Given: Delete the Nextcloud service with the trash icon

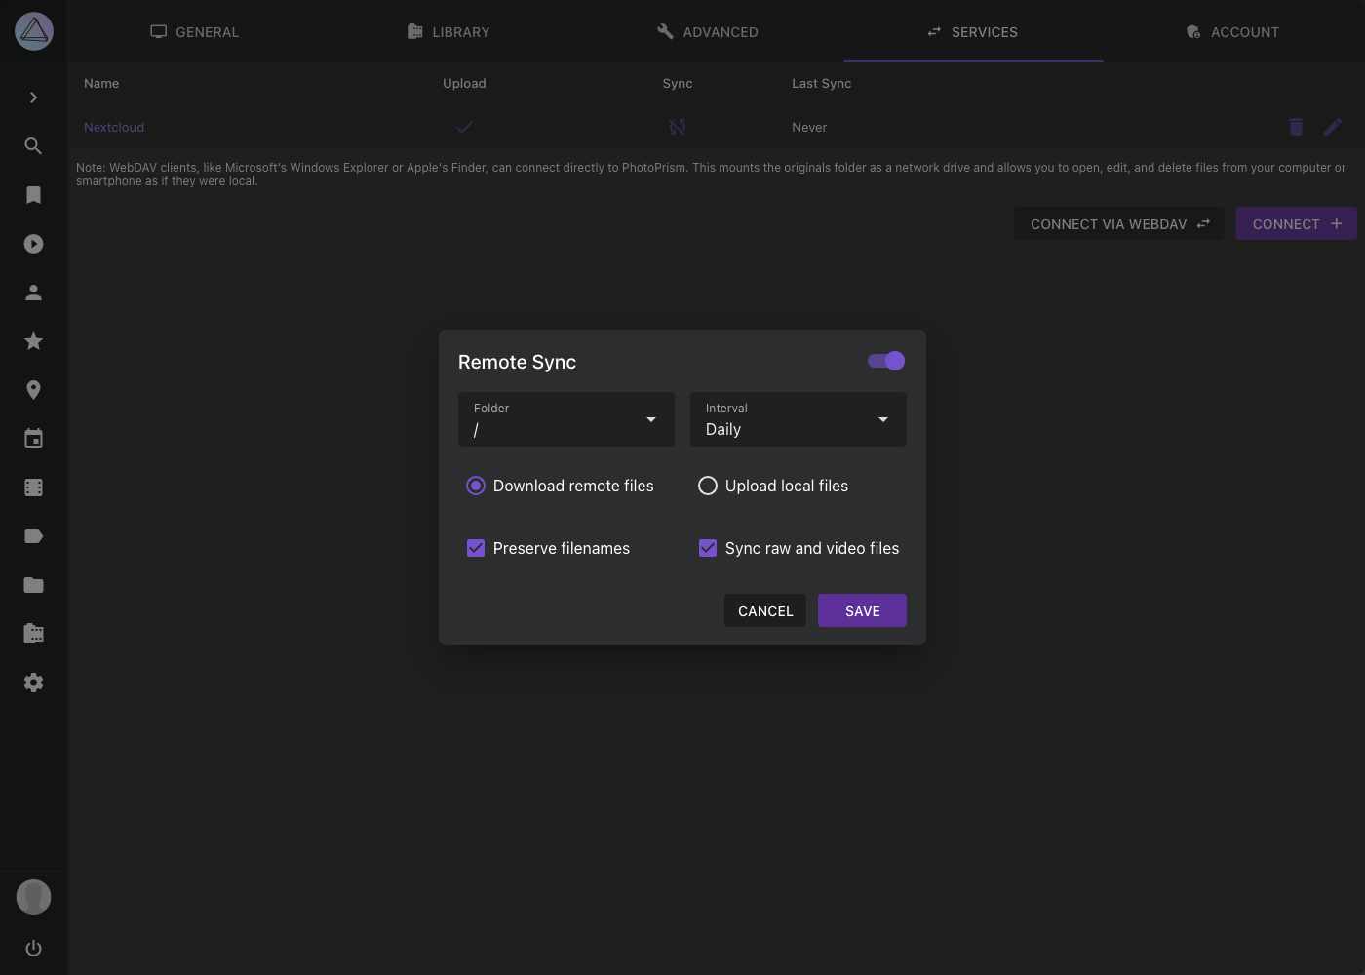Looking at the screenshot, I should tap(1295, 127).
